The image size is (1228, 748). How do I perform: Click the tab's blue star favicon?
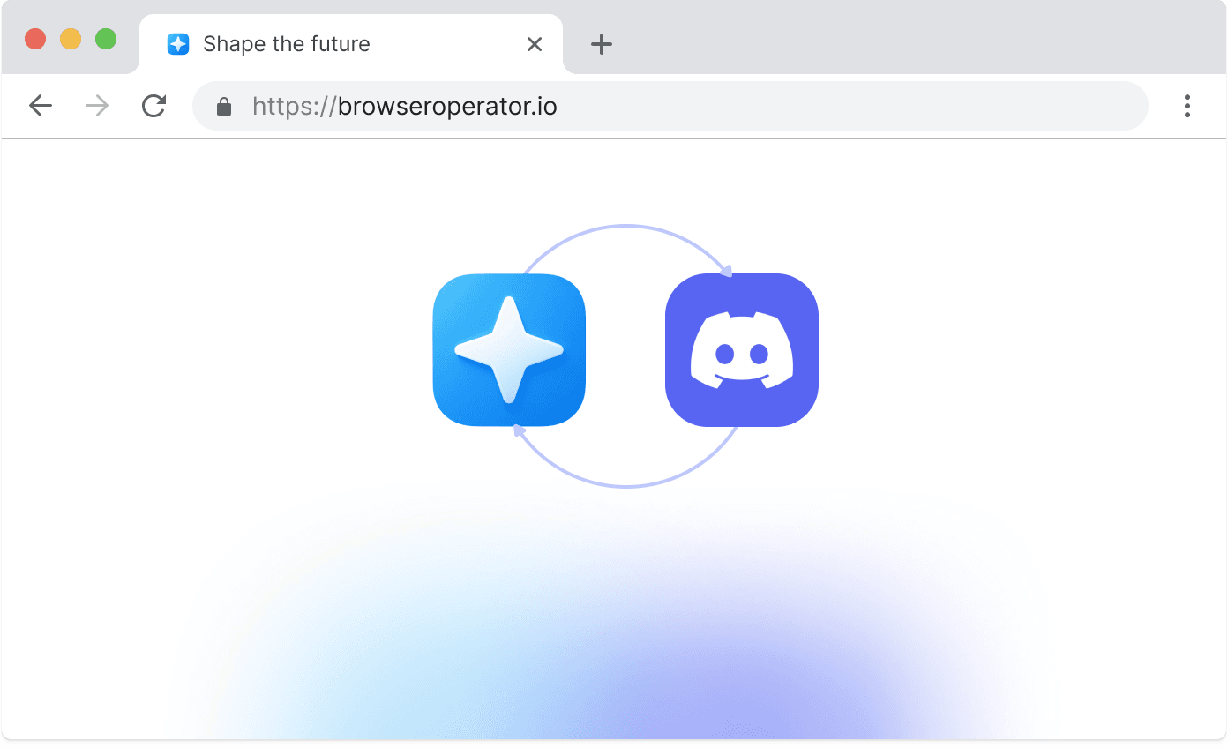[178, 44]
